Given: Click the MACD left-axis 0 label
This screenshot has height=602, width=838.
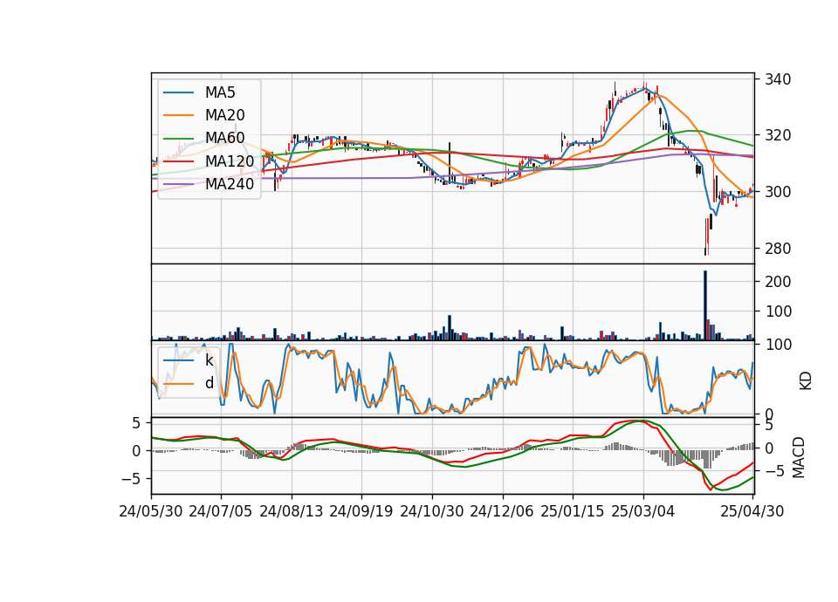Looking at the screenshot, I should pos(137,451).
